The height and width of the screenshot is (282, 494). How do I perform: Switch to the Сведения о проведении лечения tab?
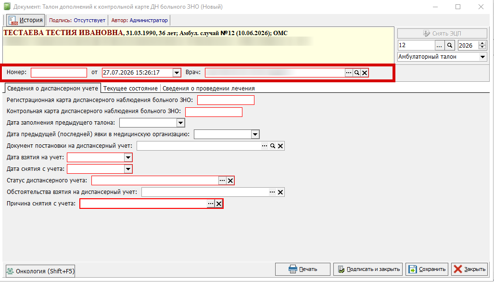(209, 89)
